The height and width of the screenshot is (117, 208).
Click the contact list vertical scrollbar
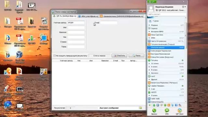pos(186,35)
